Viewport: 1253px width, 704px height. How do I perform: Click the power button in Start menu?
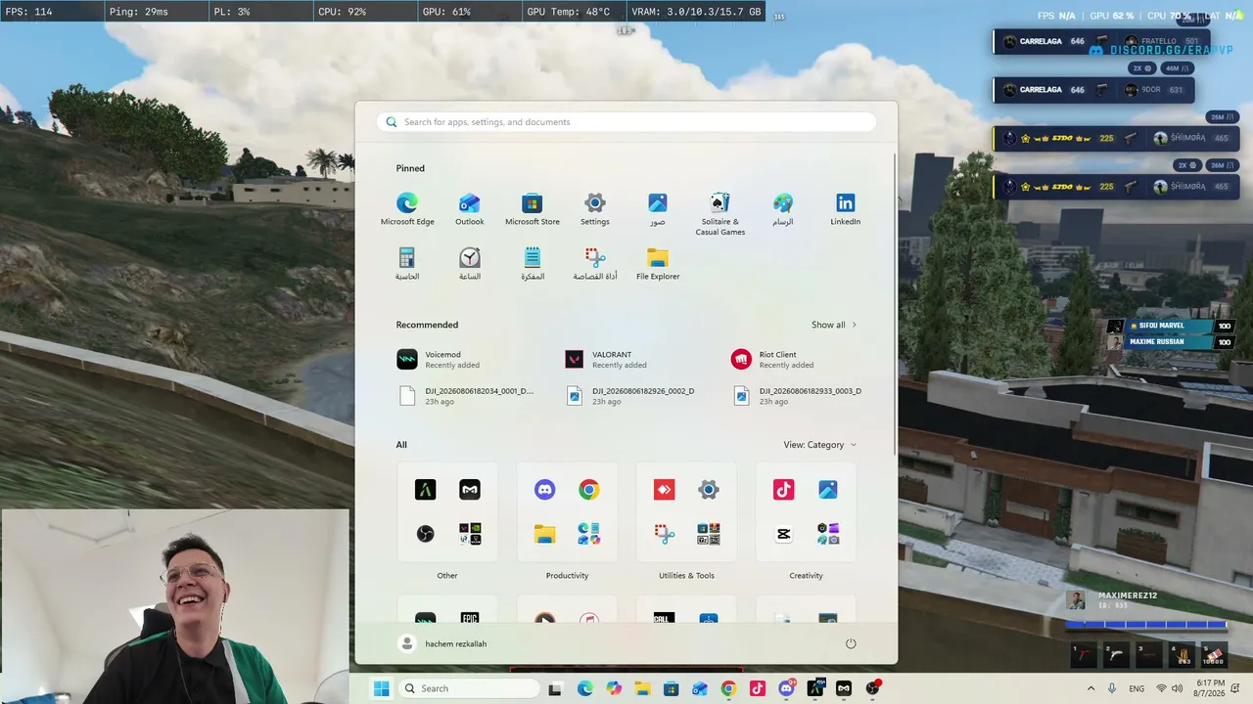[851, 643]
